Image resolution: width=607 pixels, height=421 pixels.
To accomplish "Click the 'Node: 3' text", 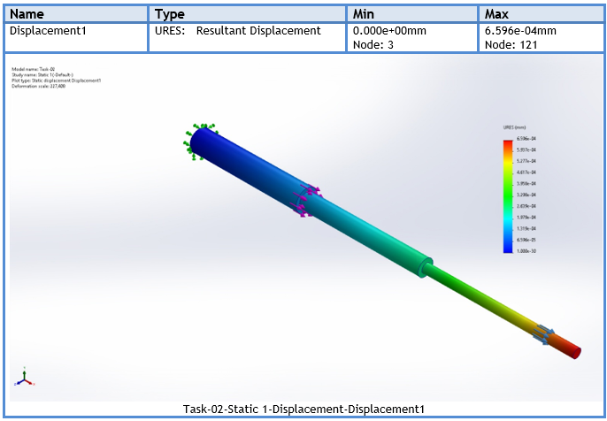I will click(373, 45).
